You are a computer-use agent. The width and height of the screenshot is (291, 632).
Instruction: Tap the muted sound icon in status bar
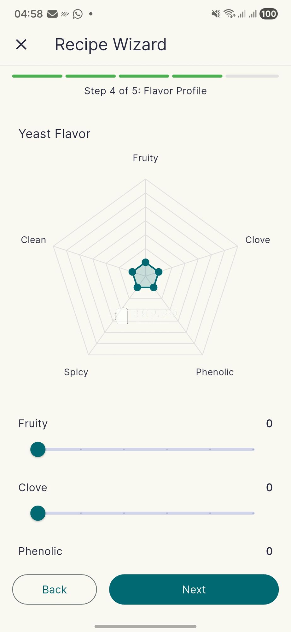coord(216,14)
